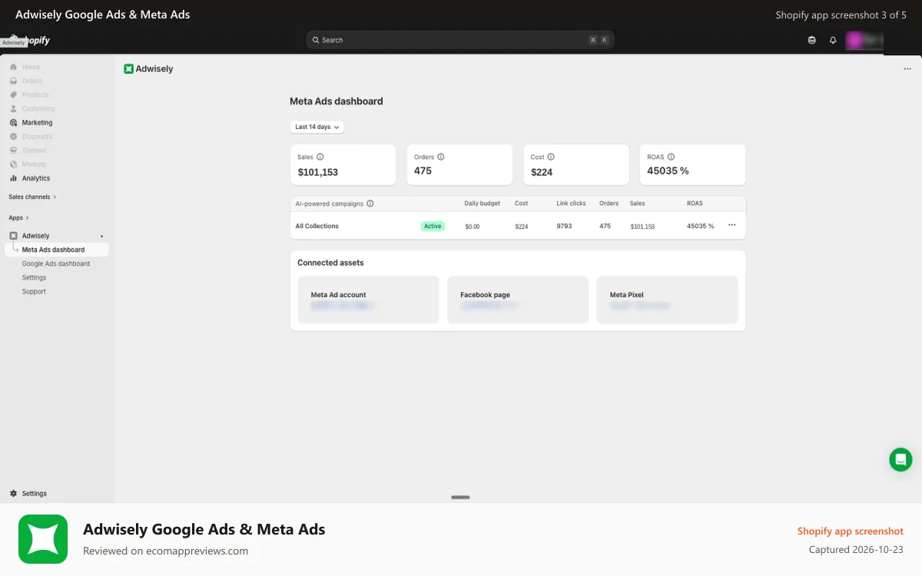Screen dimensions: 922x576
Task: Click the 9793 link clicks value
Action: (x=564, y=226)
